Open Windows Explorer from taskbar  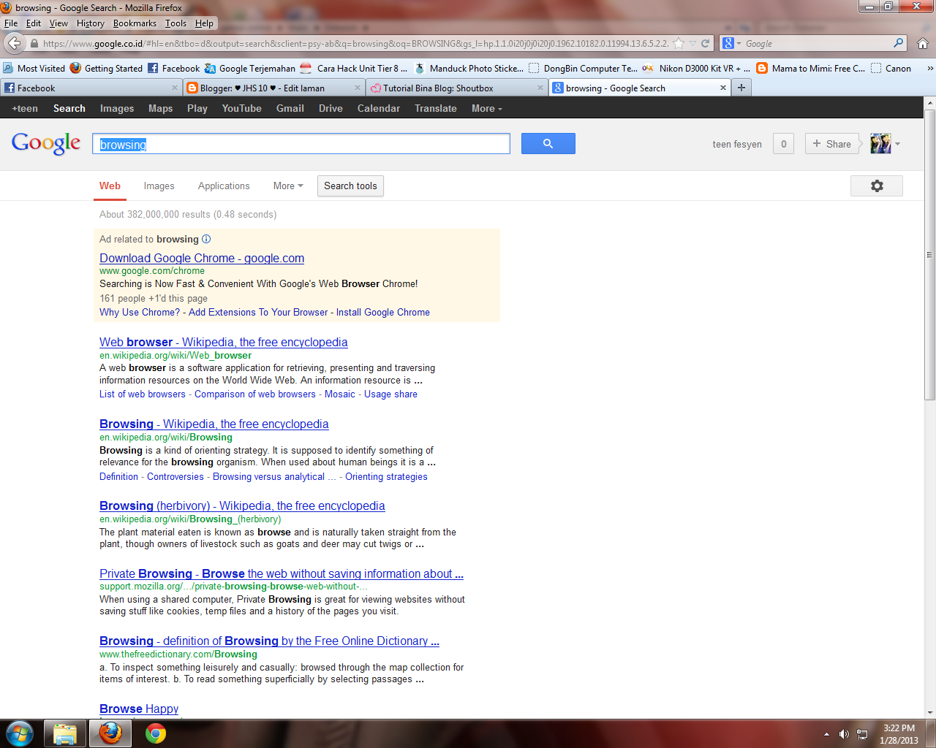[65, 733]
